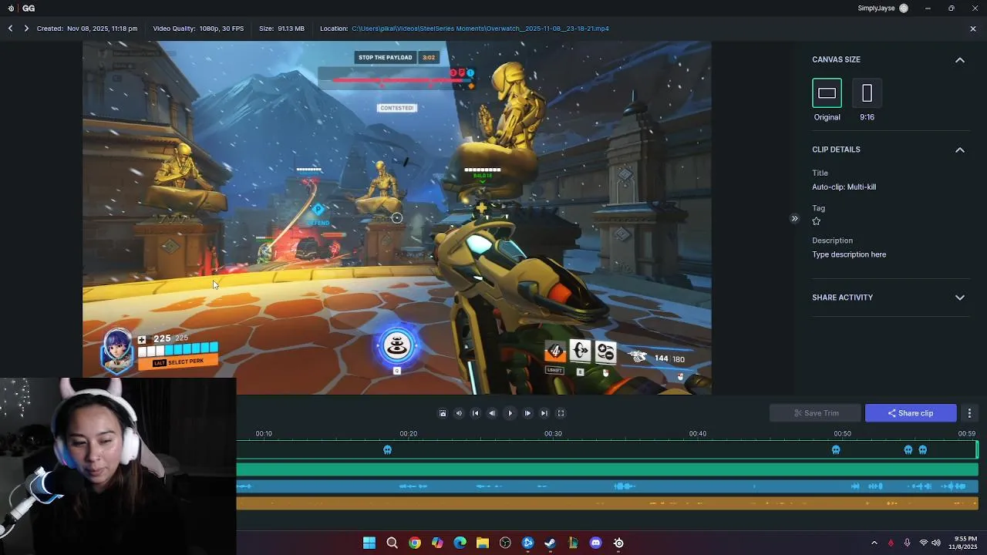Click the Share clip button
This screenshot has width=987, height=555.
(x=911, y=413)
